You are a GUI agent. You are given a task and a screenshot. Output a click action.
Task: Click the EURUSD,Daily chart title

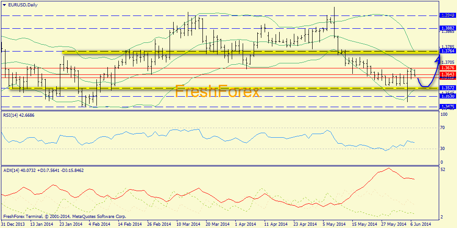pos(22,5)
